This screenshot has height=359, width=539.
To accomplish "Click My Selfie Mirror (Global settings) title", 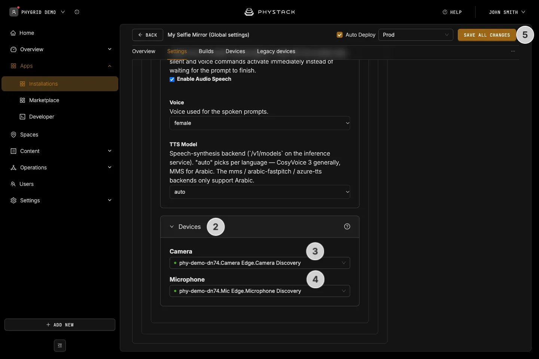I will tap(208, 35).
